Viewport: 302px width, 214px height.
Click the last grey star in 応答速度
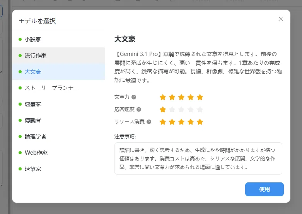tap(200, 110)
